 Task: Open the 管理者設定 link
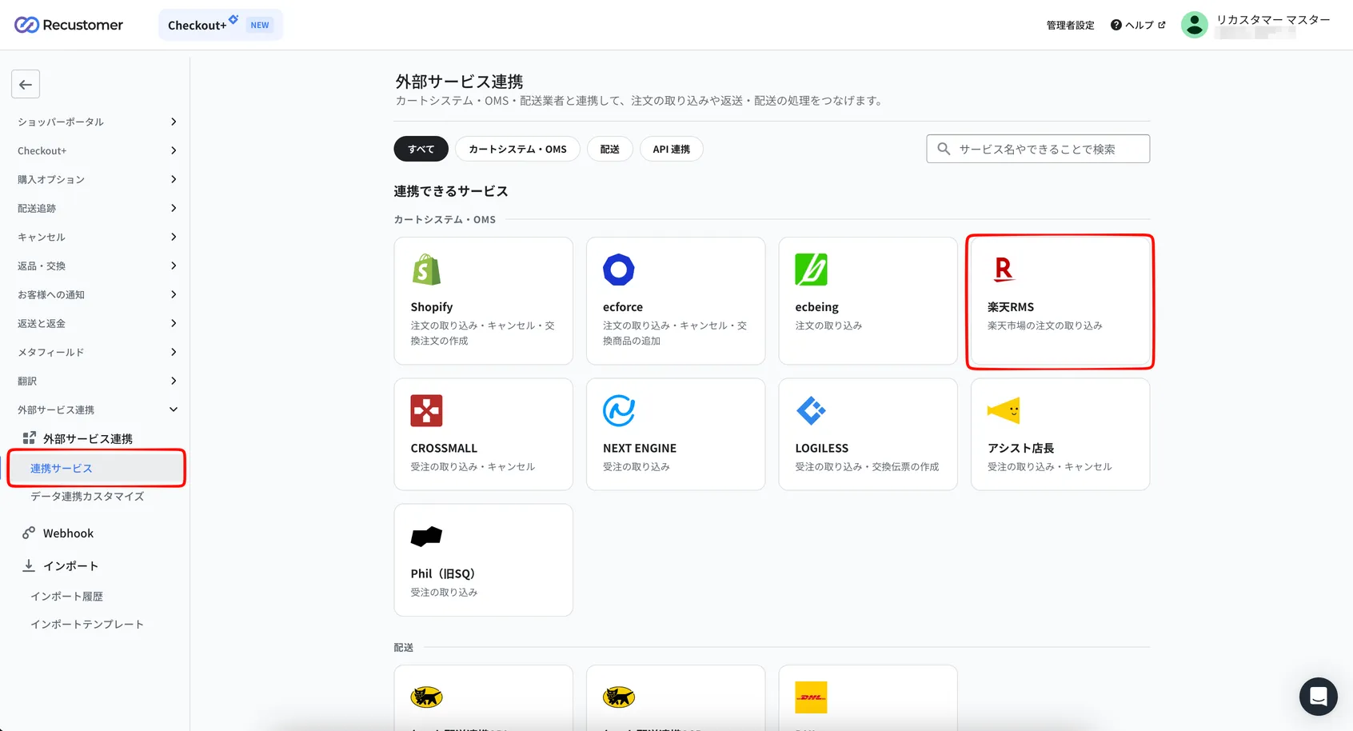coord(1070,25)
